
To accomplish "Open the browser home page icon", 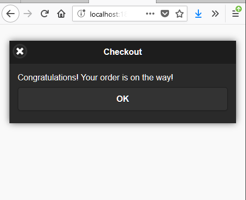I will pyautogui.click(x=61, y=14).
